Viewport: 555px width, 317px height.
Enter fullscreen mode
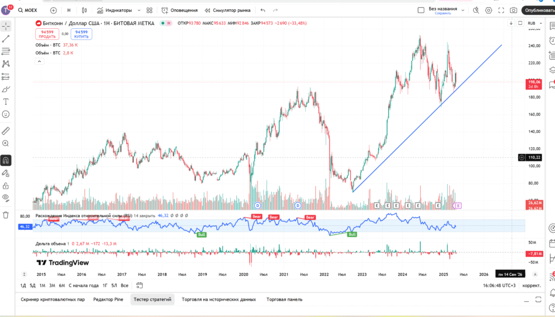tap(501, 10)
